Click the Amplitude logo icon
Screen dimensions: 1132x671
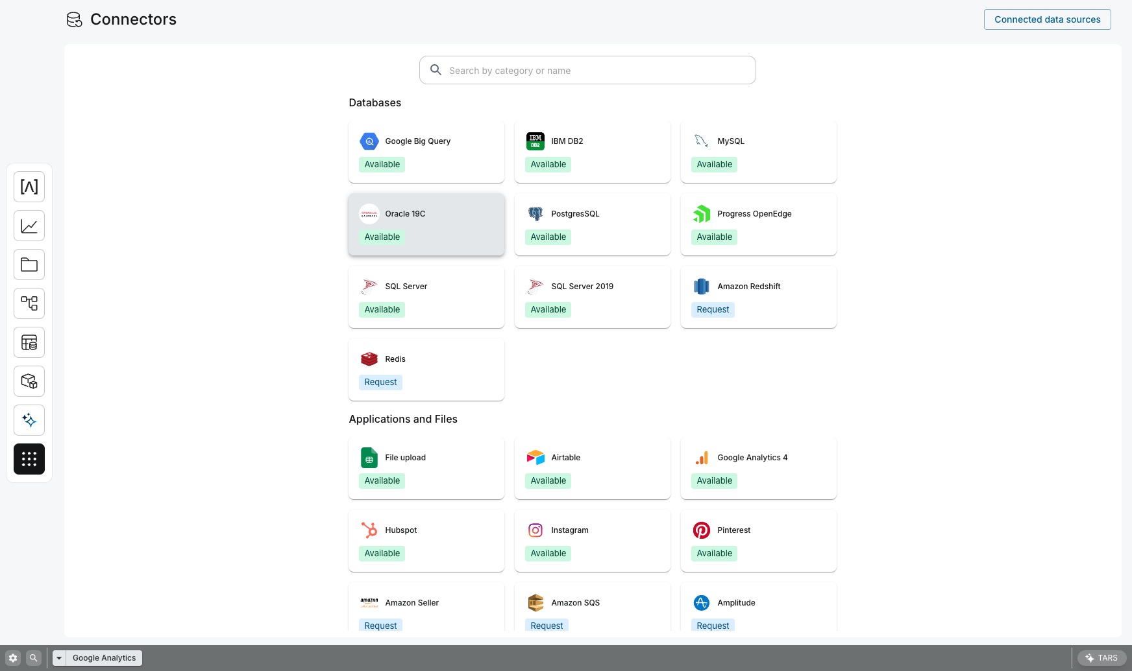[x=702, y=603]
